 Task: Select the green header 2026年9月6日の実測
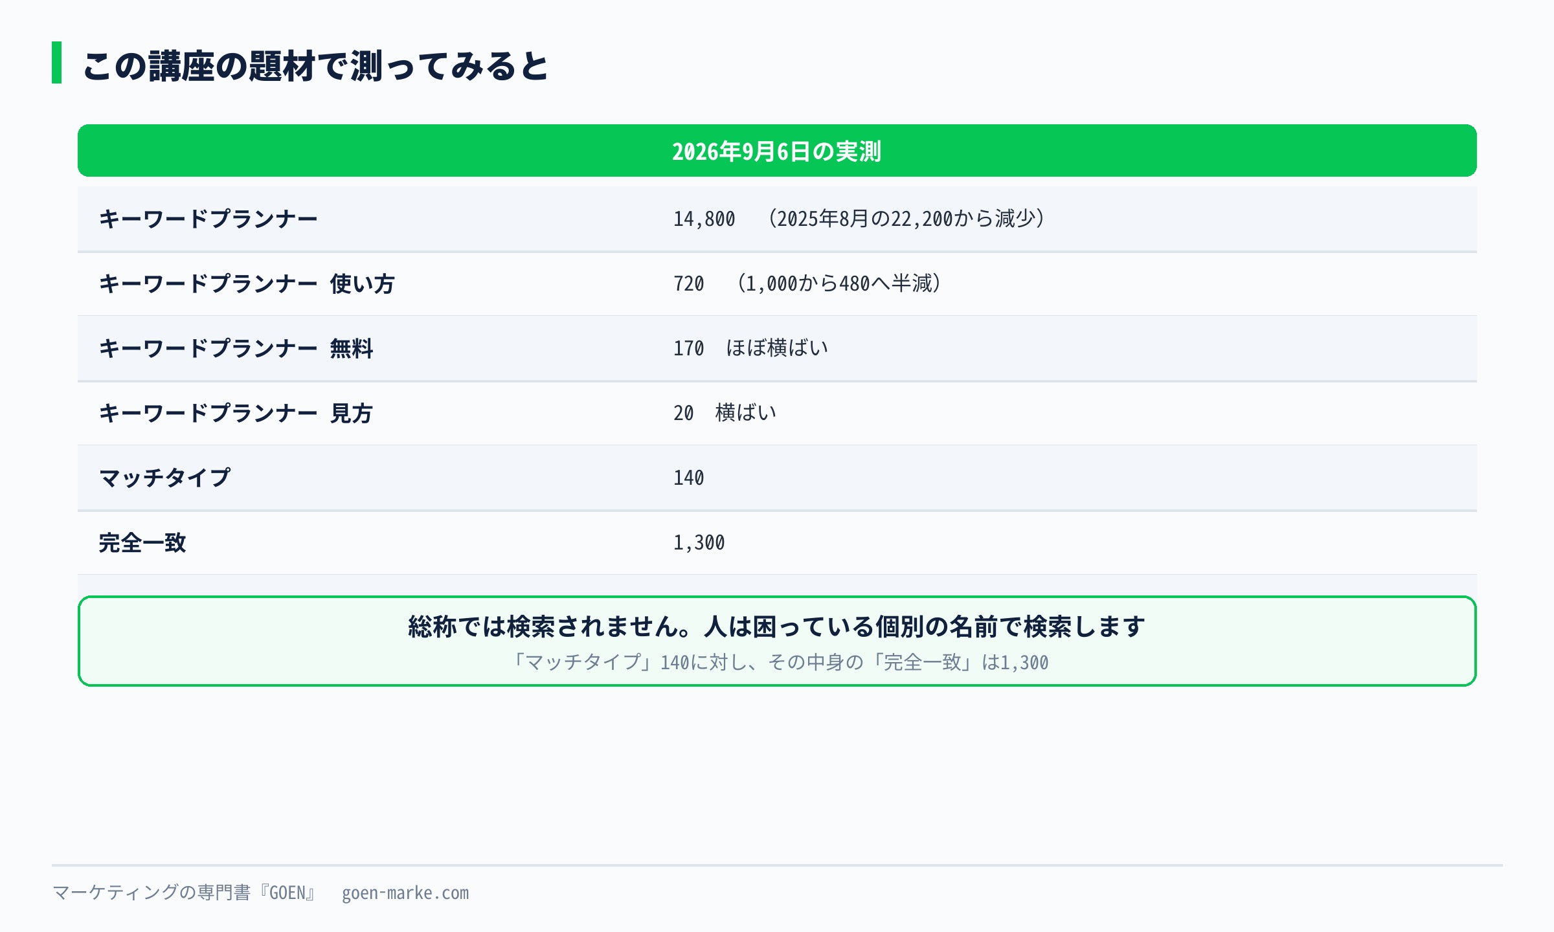tap(777, 151)
